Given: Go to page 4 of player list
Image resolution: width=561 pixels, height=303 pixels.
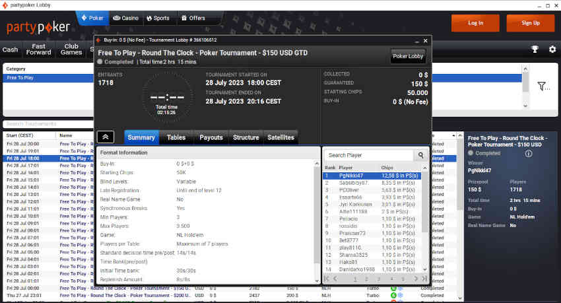Looking at the screenshot, I should [392, 279].
